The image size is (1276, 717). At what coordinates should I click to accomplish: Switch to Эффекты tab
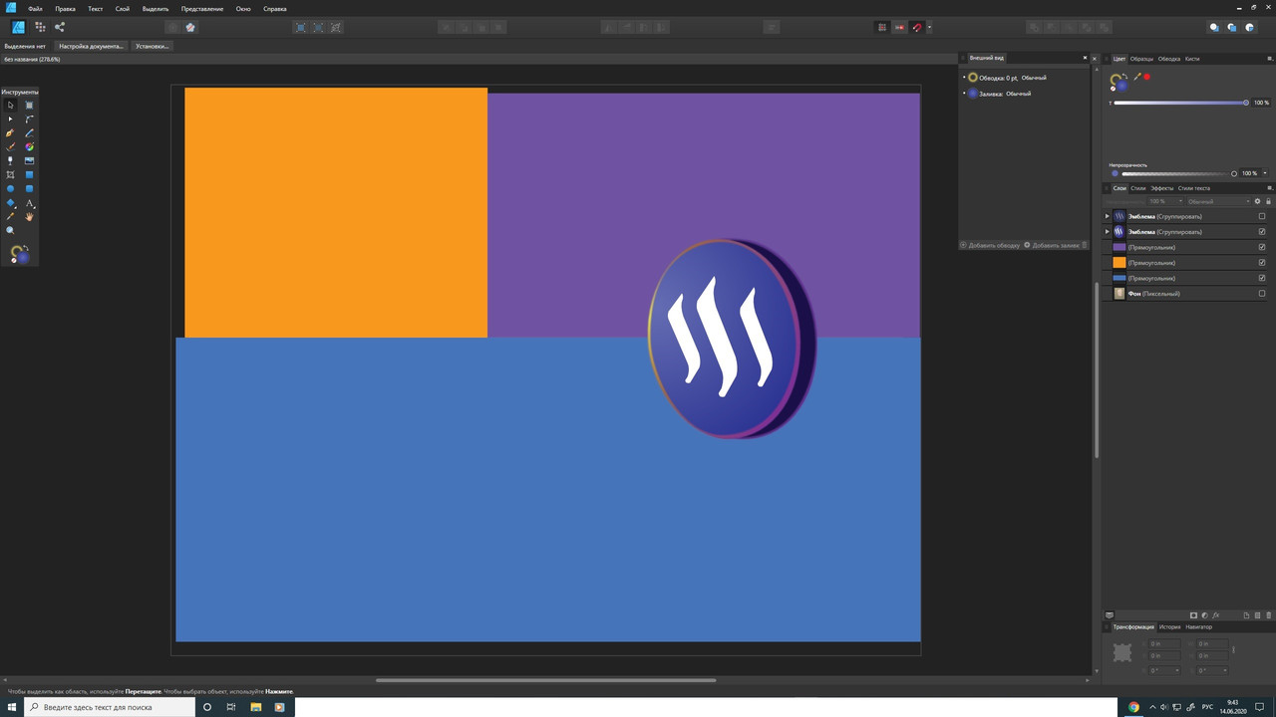click(1162, 188)
